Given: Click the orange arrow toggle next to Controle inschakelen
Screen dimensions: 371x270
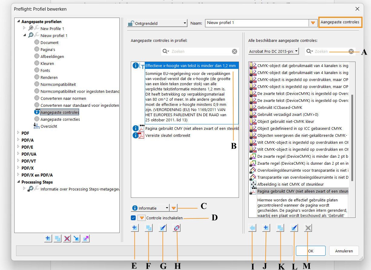Looking at the screenshot, I should tap(141, 218).
